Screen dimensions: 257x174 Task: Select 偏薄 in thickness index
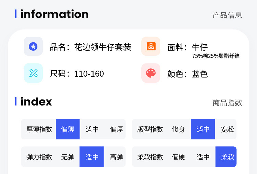(68, 129)
